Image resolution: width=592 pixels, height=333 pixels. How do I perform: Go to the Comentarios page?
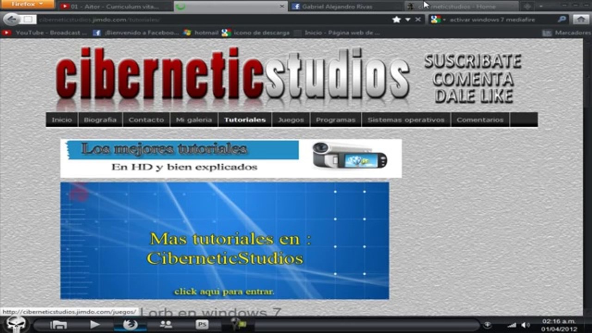tap(480, 120)
